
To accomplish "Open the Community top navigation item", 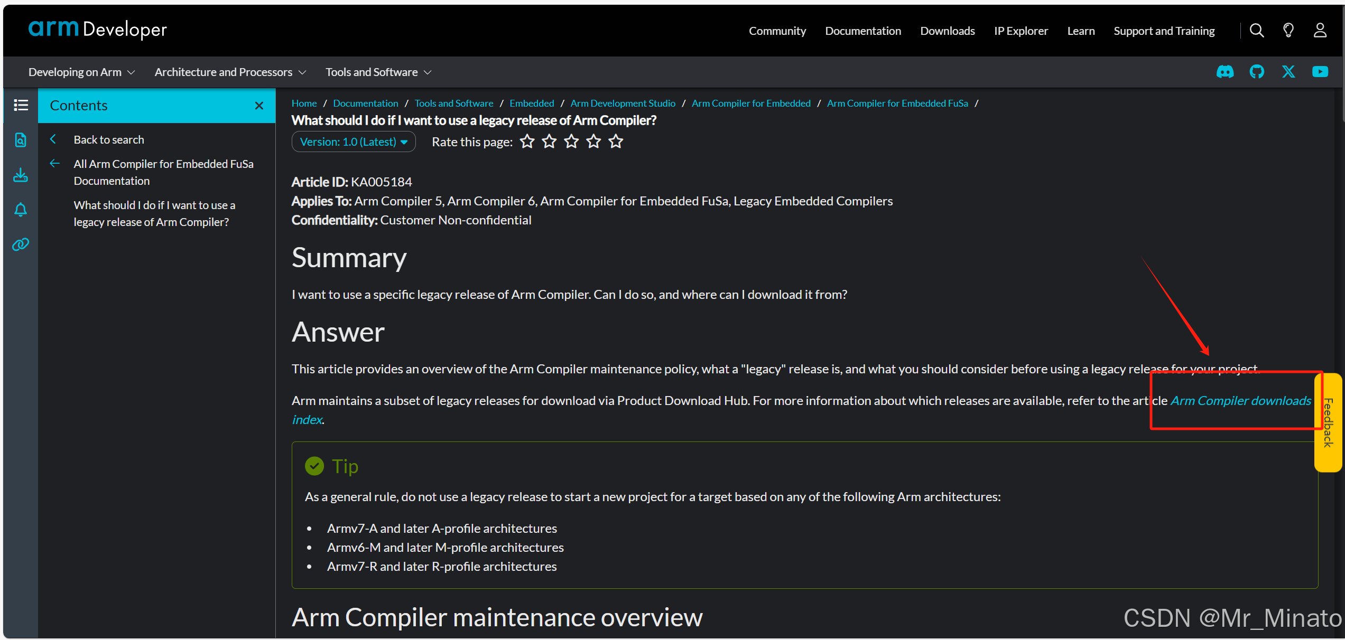I will point(777,31).
